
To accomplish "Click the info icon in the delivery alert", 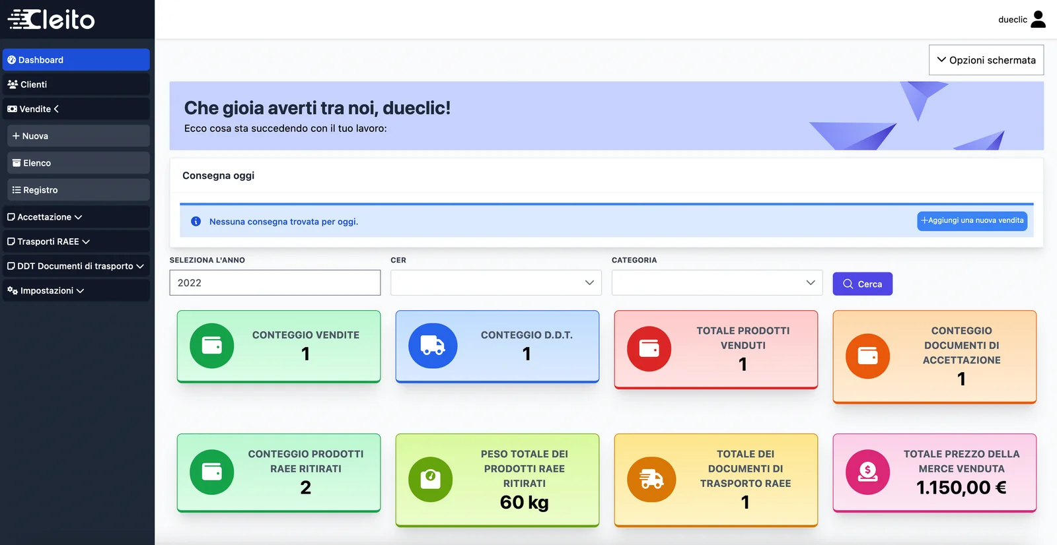I will coord(196,222).
